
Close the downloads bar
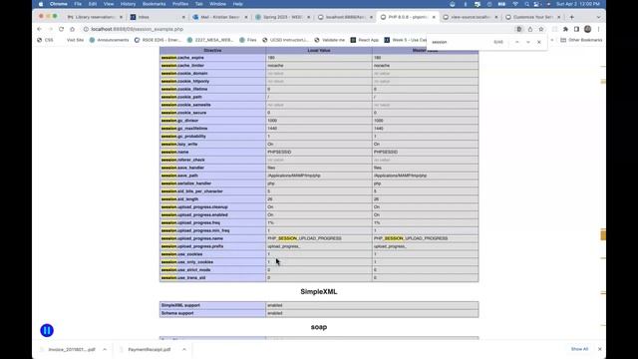click(x=600, y=349)
